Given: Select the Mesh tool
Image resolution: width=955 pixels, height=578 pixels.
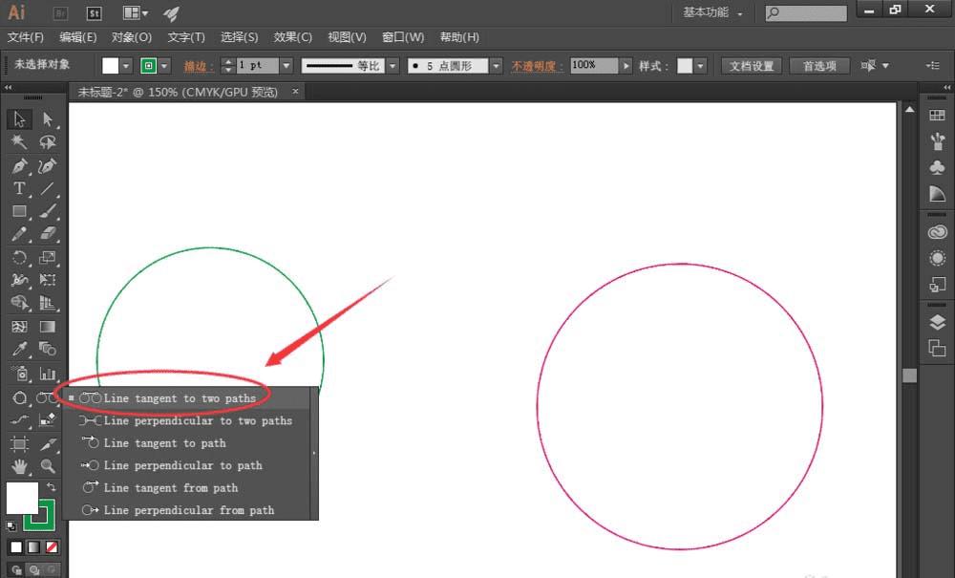Looking at the screenshot, I should (19, 327).
